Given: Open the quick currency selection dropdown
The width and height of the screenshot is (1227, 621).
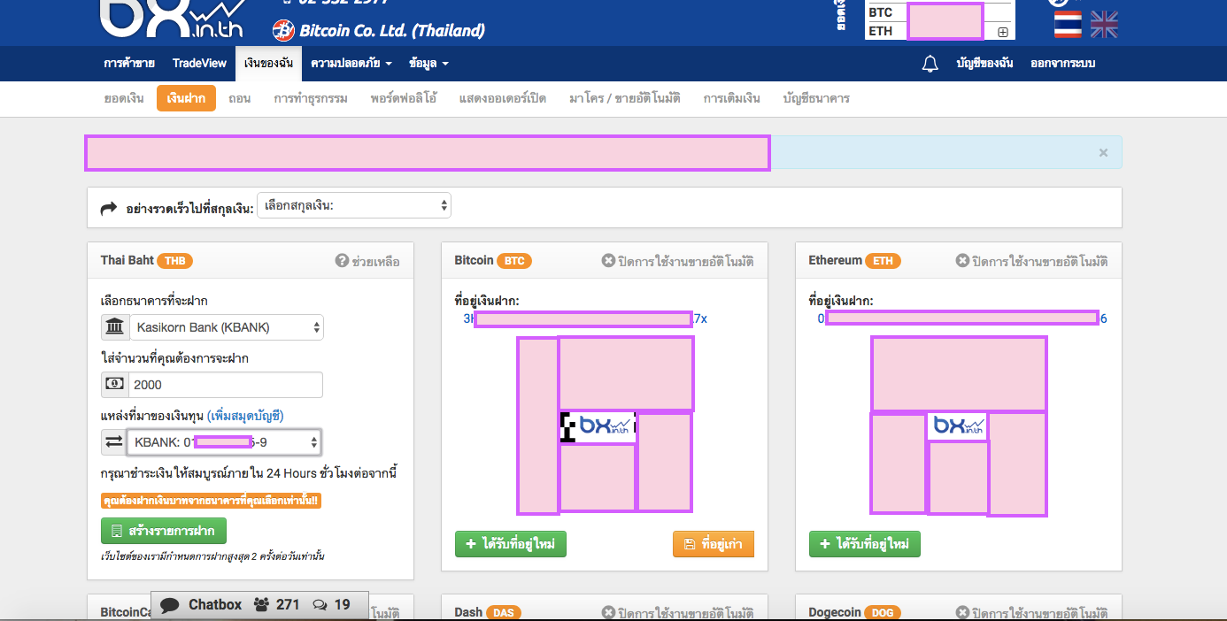Looking at the screenshot, I should tap(354, 206).
